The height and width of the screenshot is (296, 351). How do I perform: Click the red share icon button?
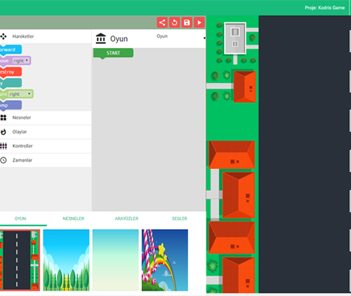(162, 22)
